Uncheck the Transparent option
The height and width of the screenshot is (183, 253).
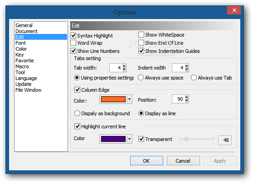tap(141, 139)
